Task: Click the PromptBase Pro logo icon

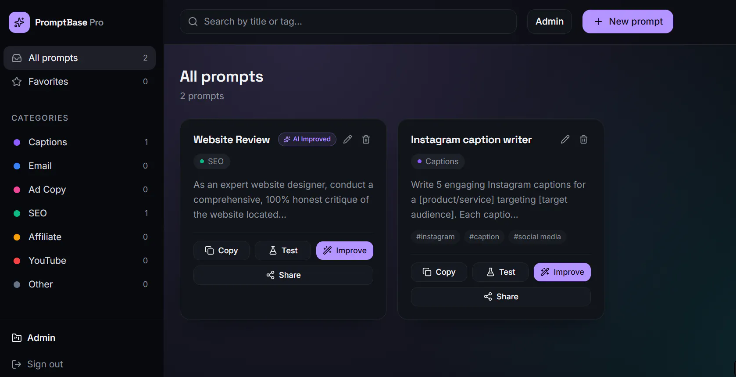Action: coord(19,22)
